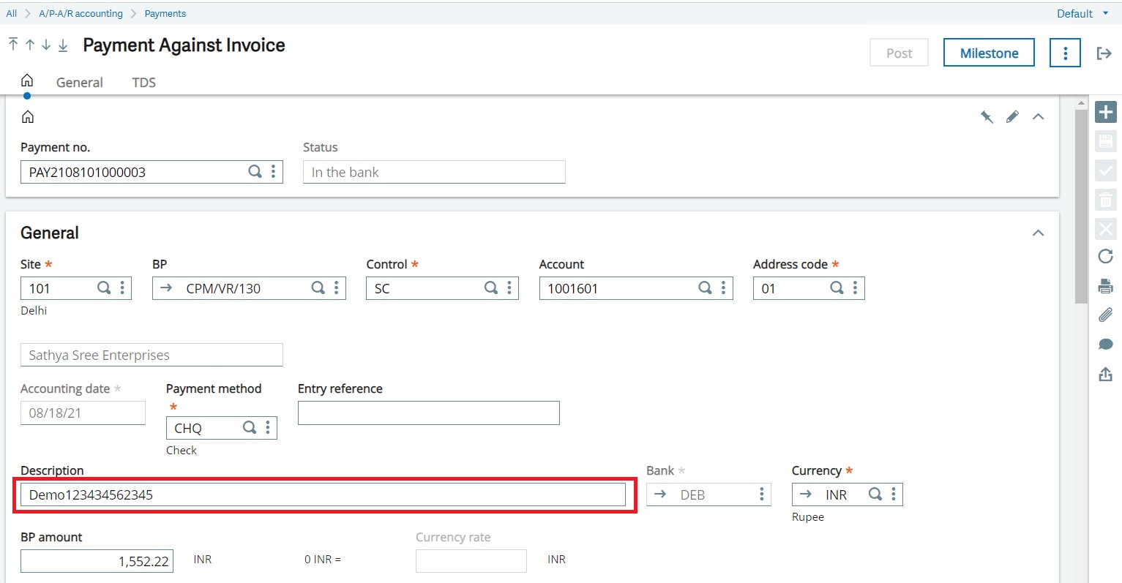Open Payment no. field actions menu dots
1122x583 pixels.
click(273, 171)
